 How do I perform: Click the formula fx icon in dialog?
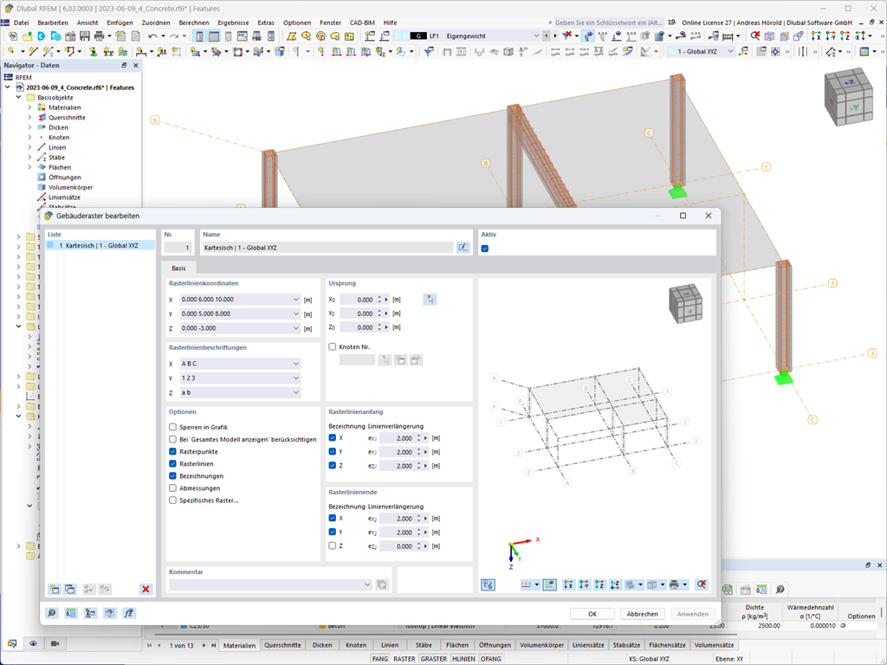coord(129,613)
